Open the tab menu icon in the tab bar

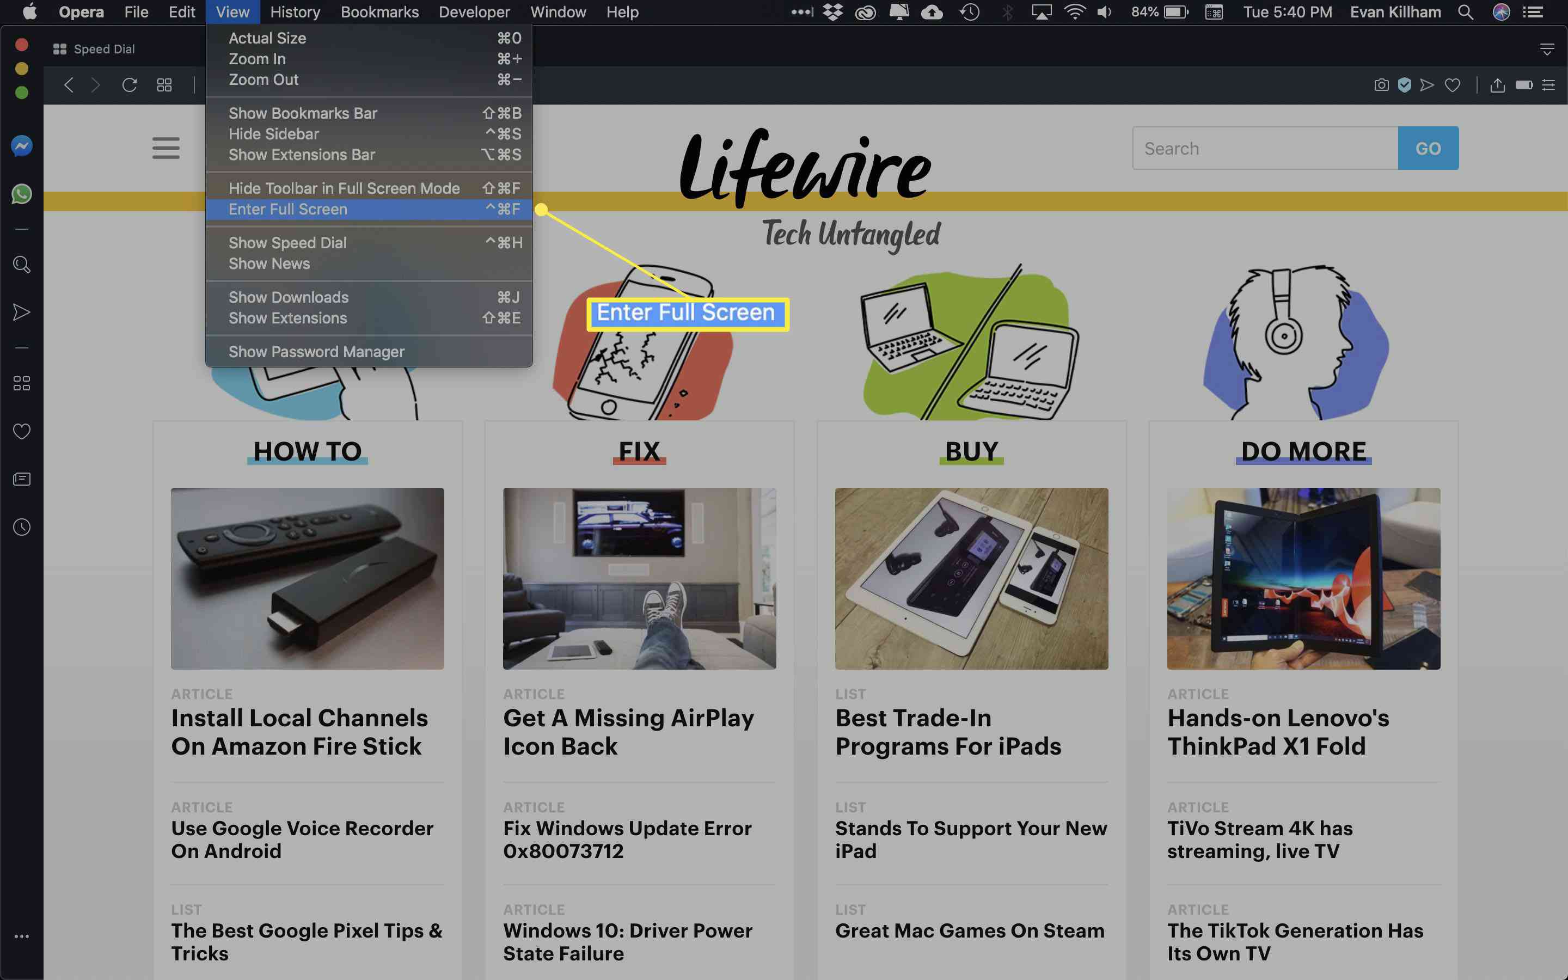tap(1547, 49)
